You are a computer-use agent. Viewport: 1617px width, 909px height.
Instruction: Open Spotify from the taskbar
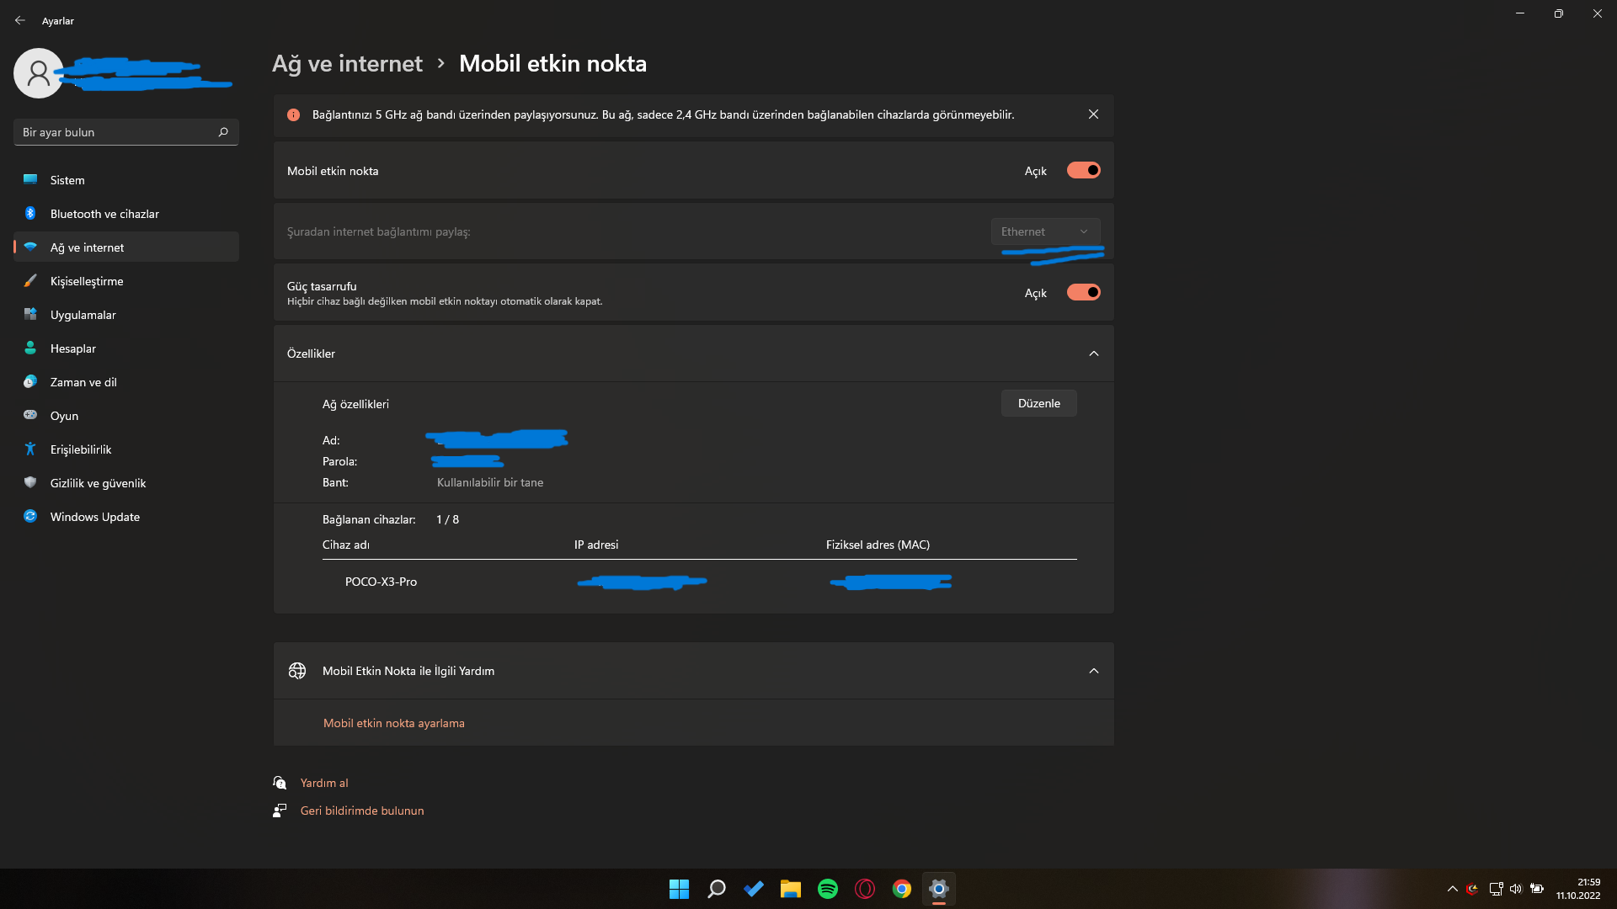(827, 889)
